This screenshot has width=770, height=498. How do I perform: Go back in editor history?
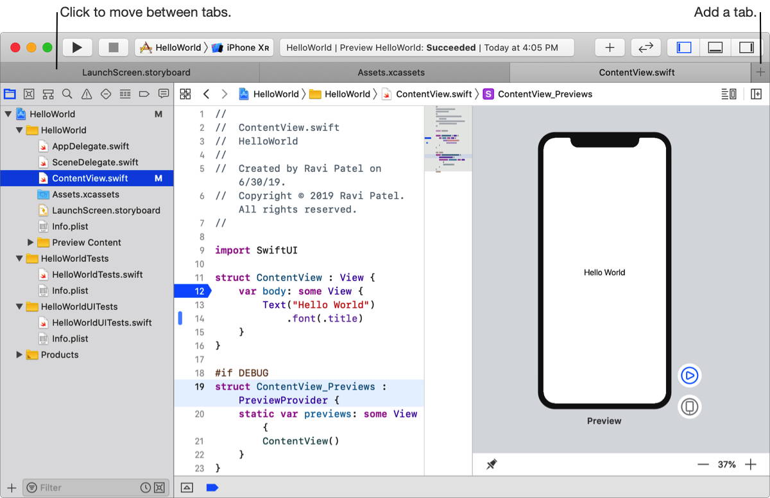point(206,94)
